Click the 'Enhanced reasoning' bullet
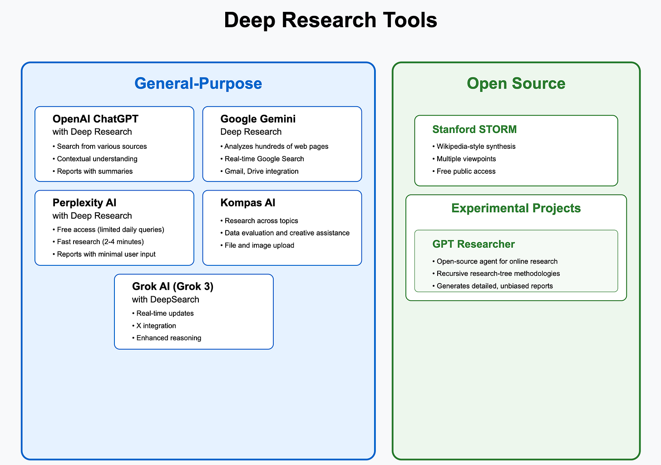 [167, 338]
